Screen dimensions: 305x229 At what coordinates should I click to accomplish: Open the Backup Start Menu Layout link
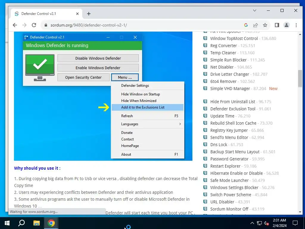point(235,152)
